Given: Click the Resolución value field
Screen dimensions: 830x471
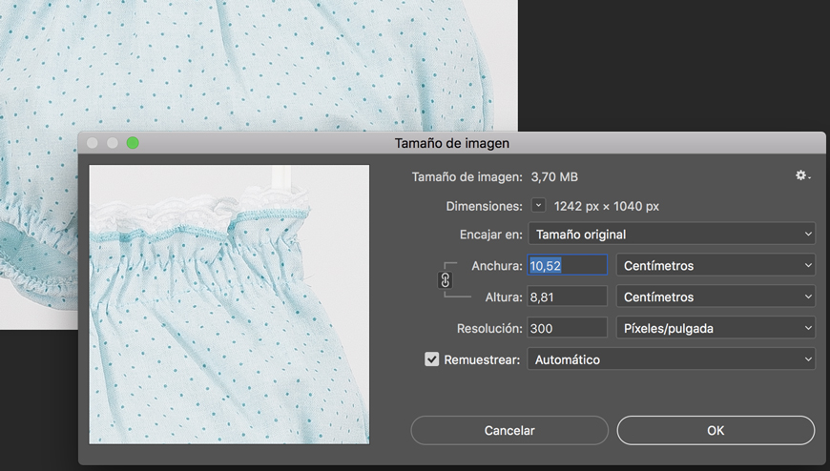Looking at the screenshot, I should pyautogui.click(x=568, y=328).
